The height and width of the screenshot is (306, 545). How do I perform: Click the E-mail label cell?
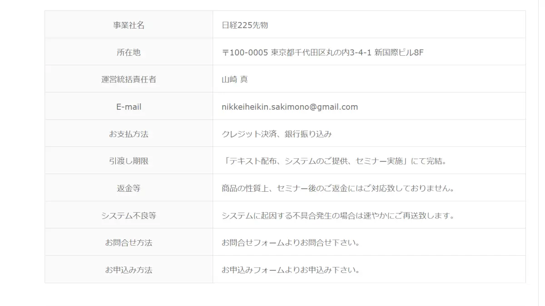click(x=129, y=107)
